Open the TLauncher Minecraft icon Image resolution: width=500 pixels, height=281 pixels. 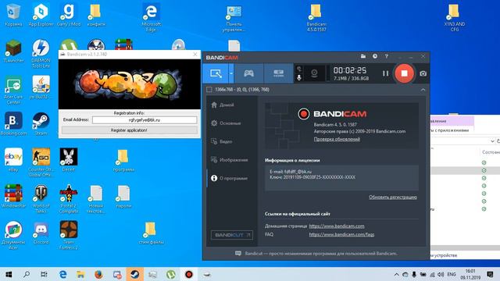(x=13, y=52)
